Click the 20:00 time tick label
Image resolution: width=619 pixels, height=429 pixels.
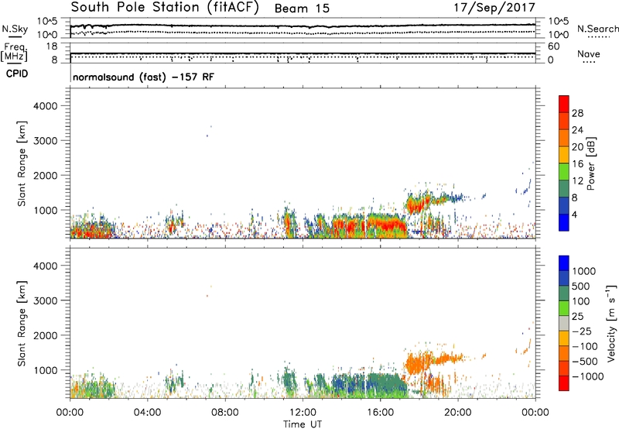tap(458, 413)
